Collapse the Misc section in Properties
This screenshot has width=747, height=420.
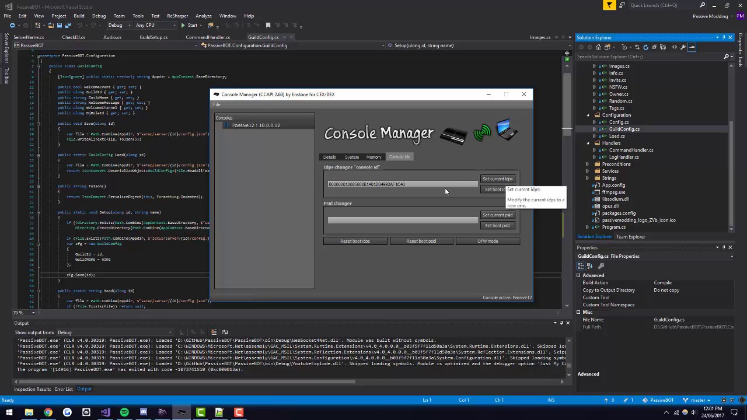point(579,312)
